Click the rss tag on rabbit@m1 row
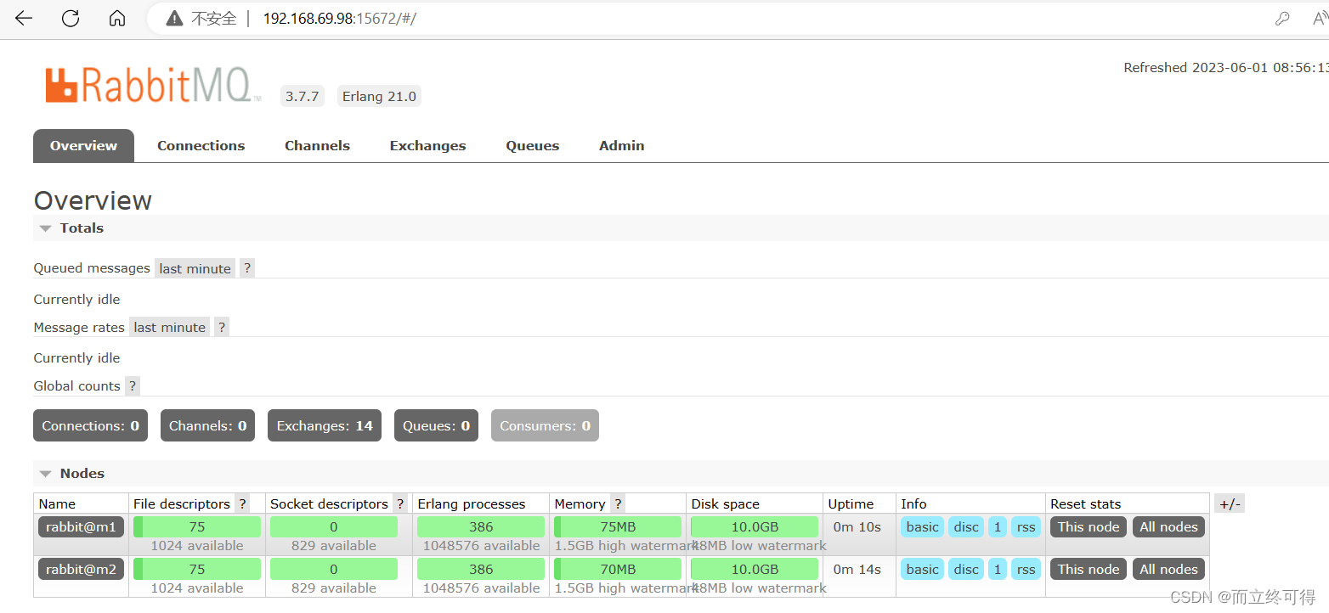The height and width of the screenshot is (613, 1329). (1026, 526)
